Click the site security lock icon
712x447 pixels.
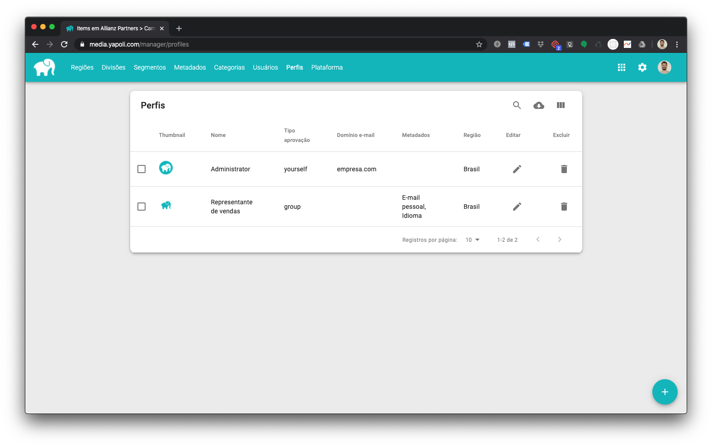click(82, 44)
